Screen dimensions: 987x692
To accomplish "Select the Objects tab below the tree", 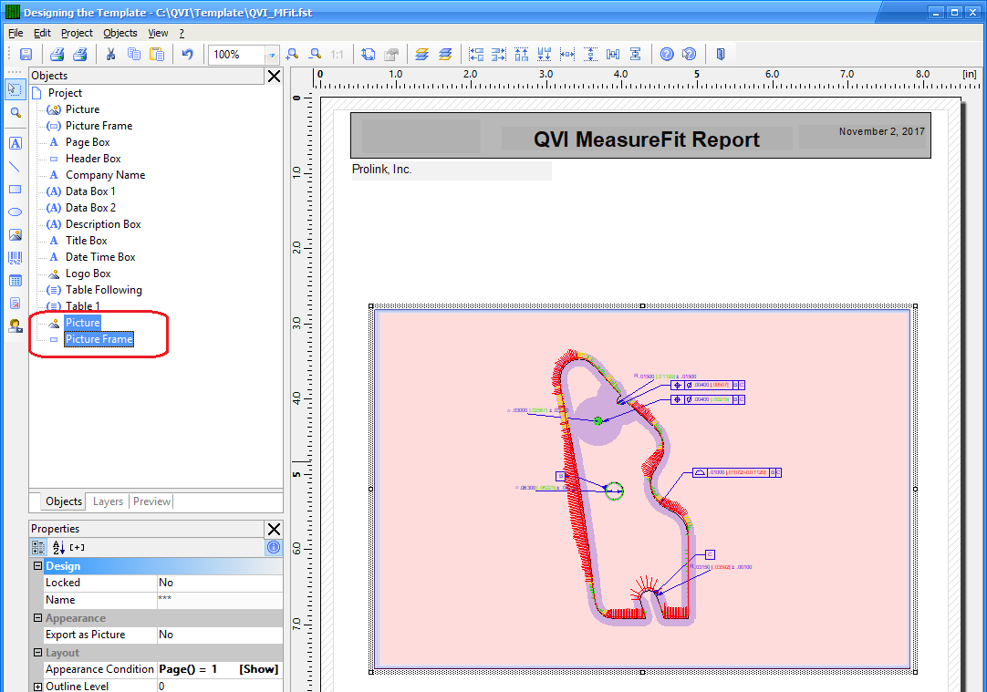I will coord(64,501).
